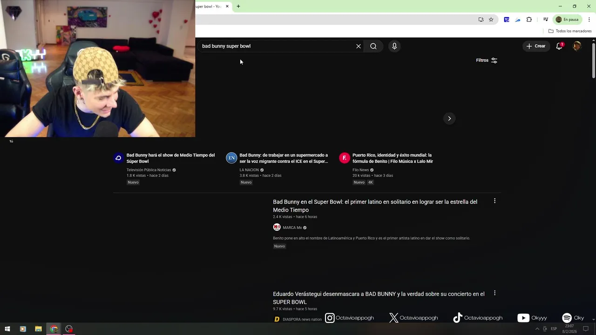
Task: Open the Crear menu
Action: click(x=536, y=46)
